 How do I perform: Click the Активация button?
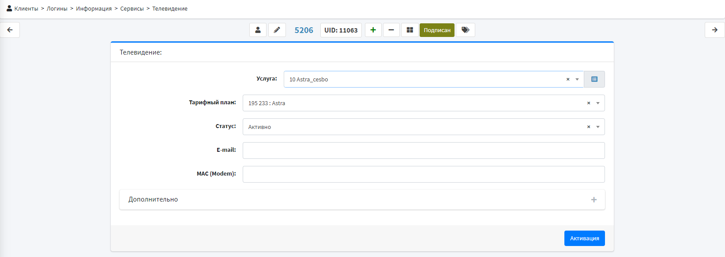pos(584,238)
